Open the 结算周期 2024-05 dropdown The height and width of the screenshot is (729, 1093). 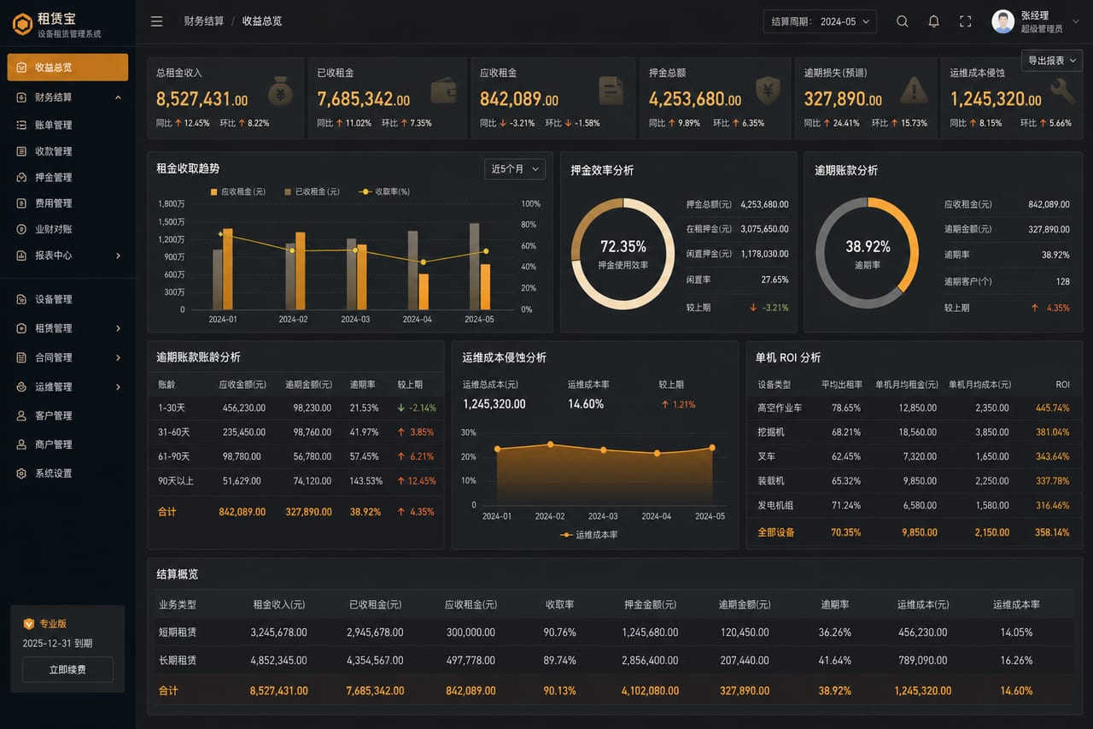[820, 21]
